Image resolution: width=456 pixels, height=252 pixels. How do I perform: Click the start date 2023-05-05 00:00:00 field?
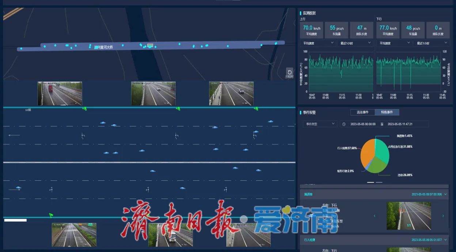pyautogui.click(x=363, y=124)
